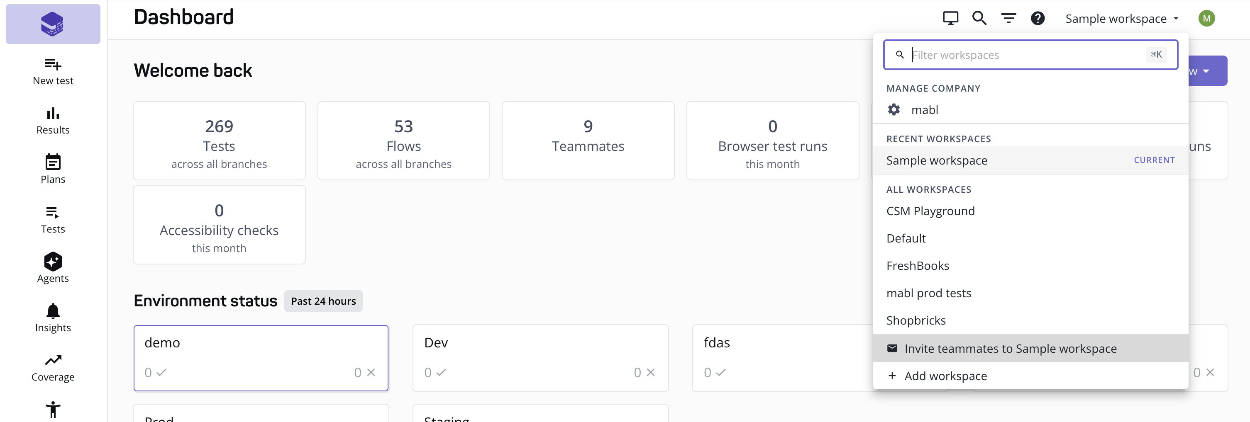The height and width of the screenshot is (422, 1250).
Task: Open the 9 Teammates card
Action: coord(588,141)
